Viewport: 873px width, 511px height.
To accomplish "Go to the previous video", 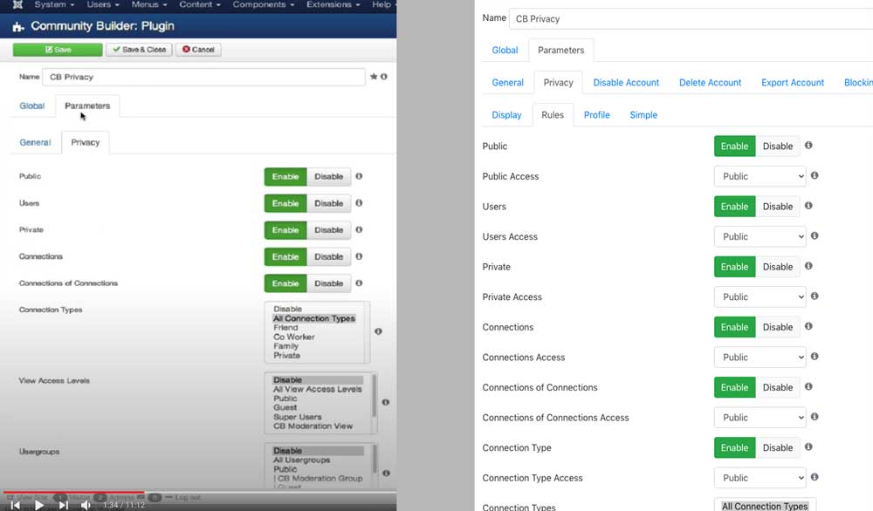I will point(15,505).
